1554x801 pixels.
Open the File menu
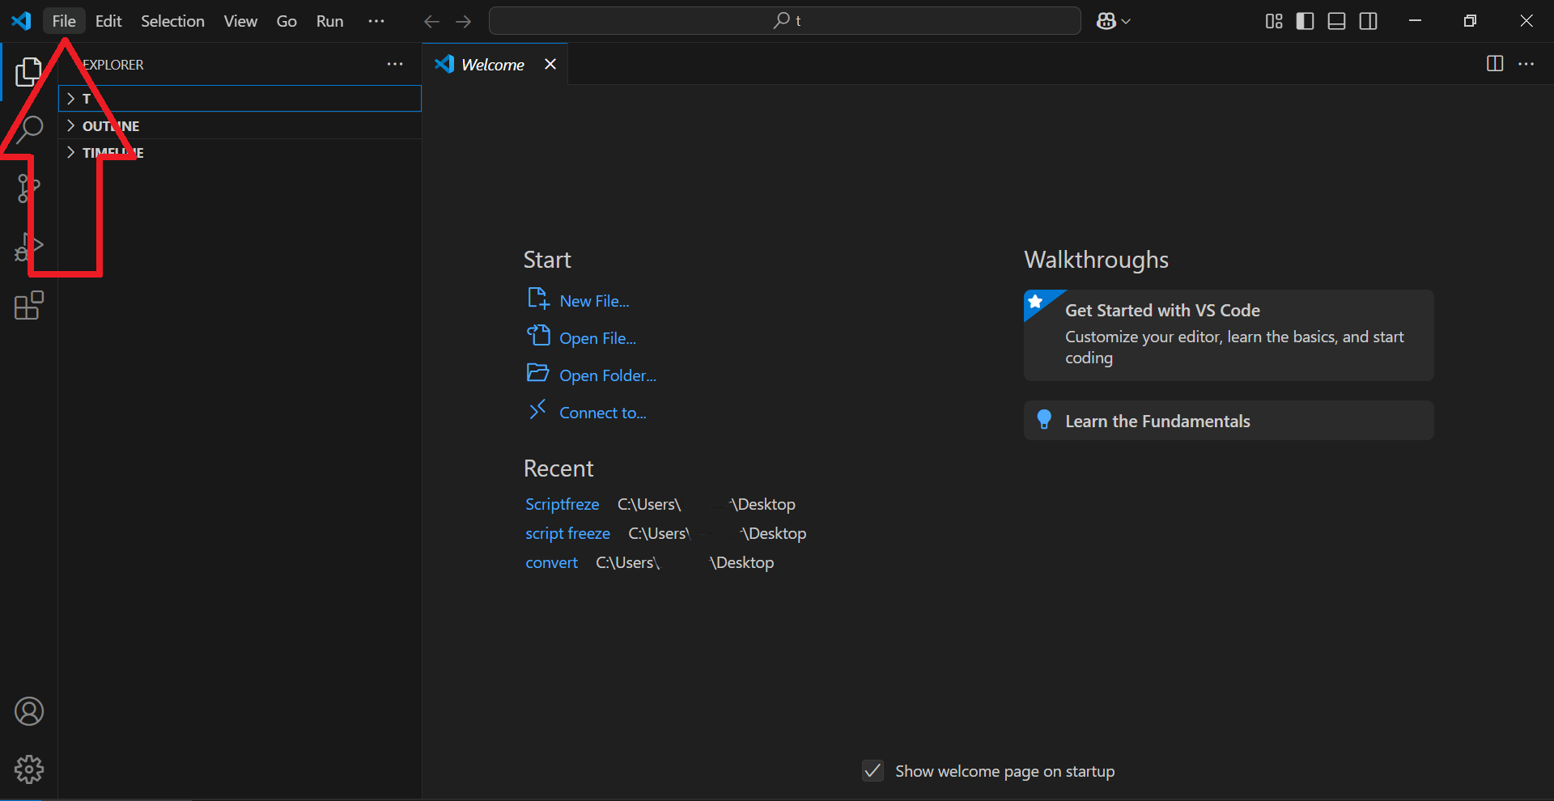[64, 21]
